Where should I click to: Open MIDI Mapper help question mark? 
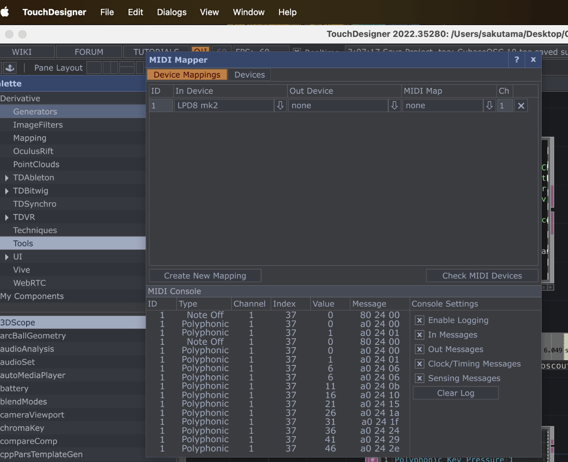click(x=516, y=60)
